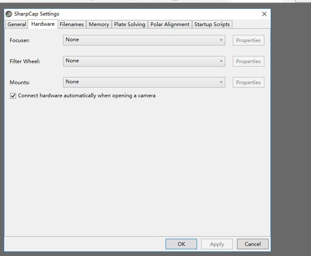Confirm settings with OK button
This screenshot has height=256, width=311.
pyautogui.click(x=181, y=244)
